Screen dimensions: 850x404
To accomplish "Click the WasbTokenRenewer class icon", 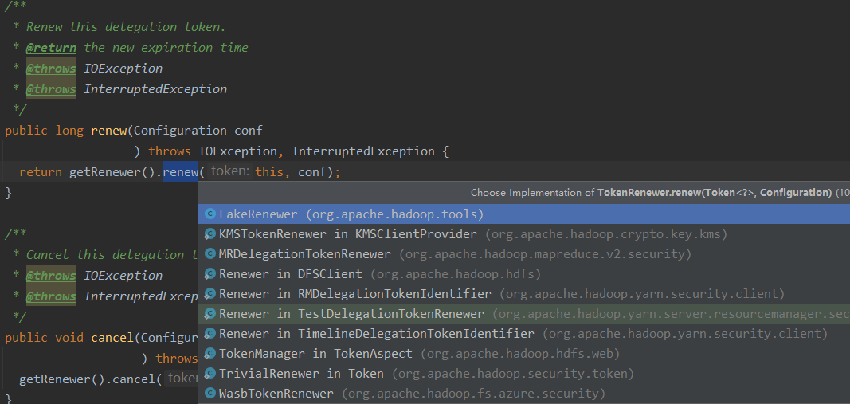I will tap(210, 393).
